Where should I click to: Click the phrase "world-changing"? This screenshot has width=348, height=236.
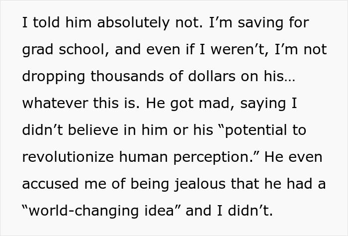(x=84, y=211)
